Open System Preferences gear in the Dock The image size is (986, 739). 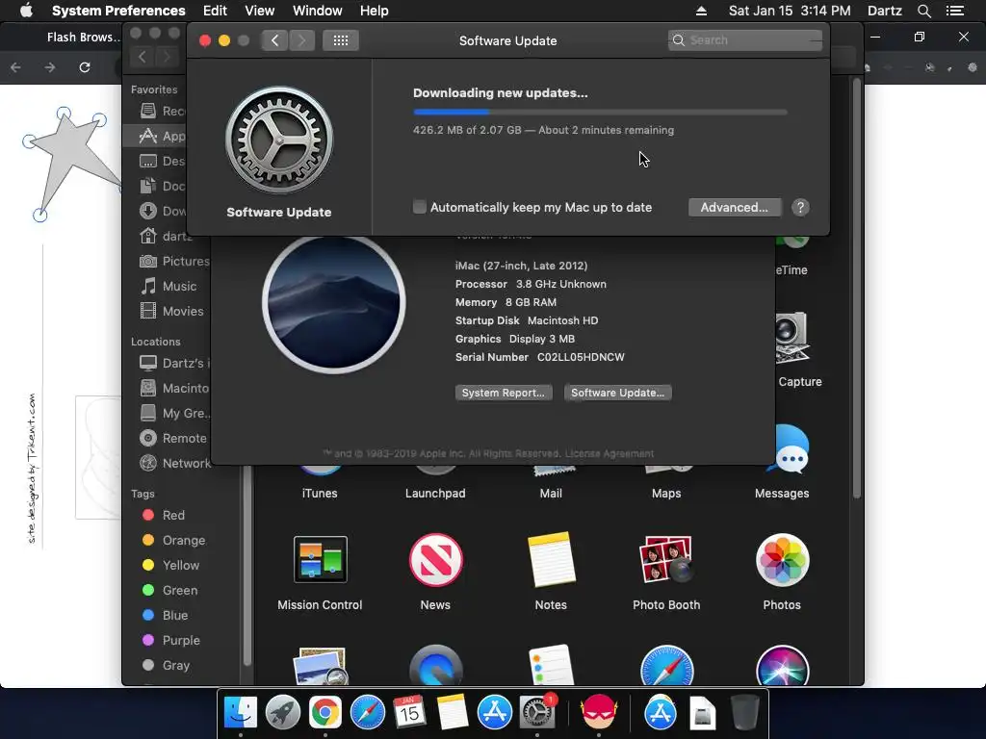536,713
